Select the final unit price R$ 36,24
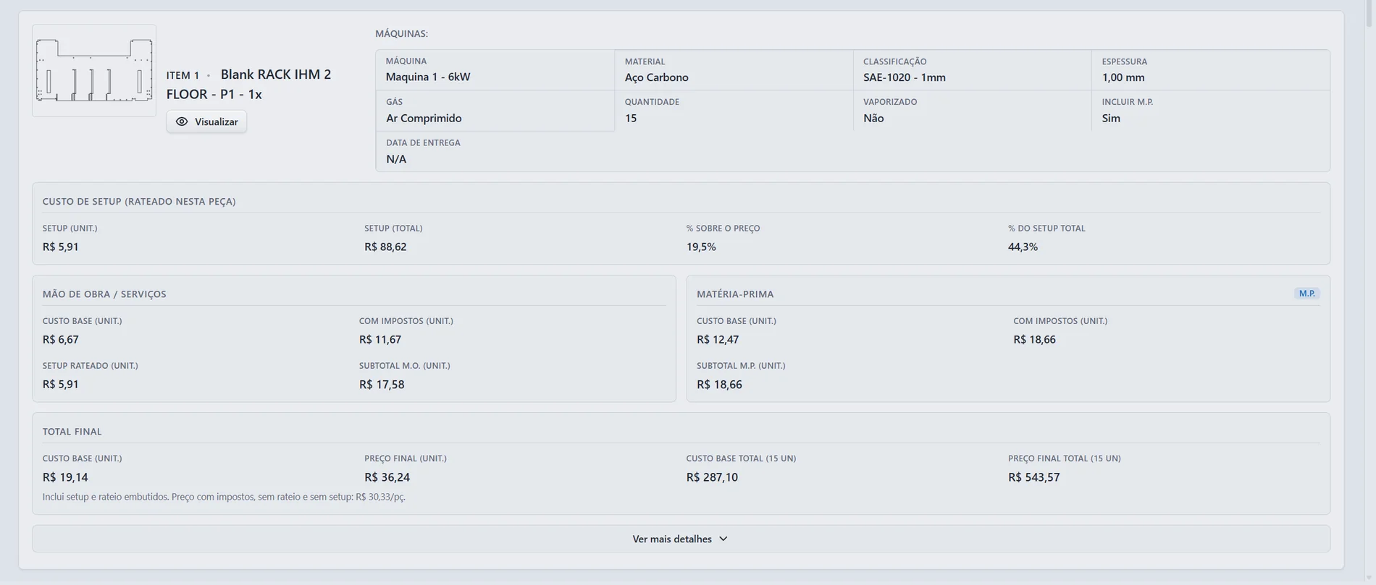 (387, 477)
